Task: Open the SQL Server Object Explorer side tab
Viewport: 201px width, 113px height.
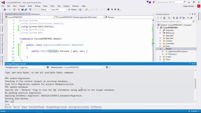Action: [2, 44]
